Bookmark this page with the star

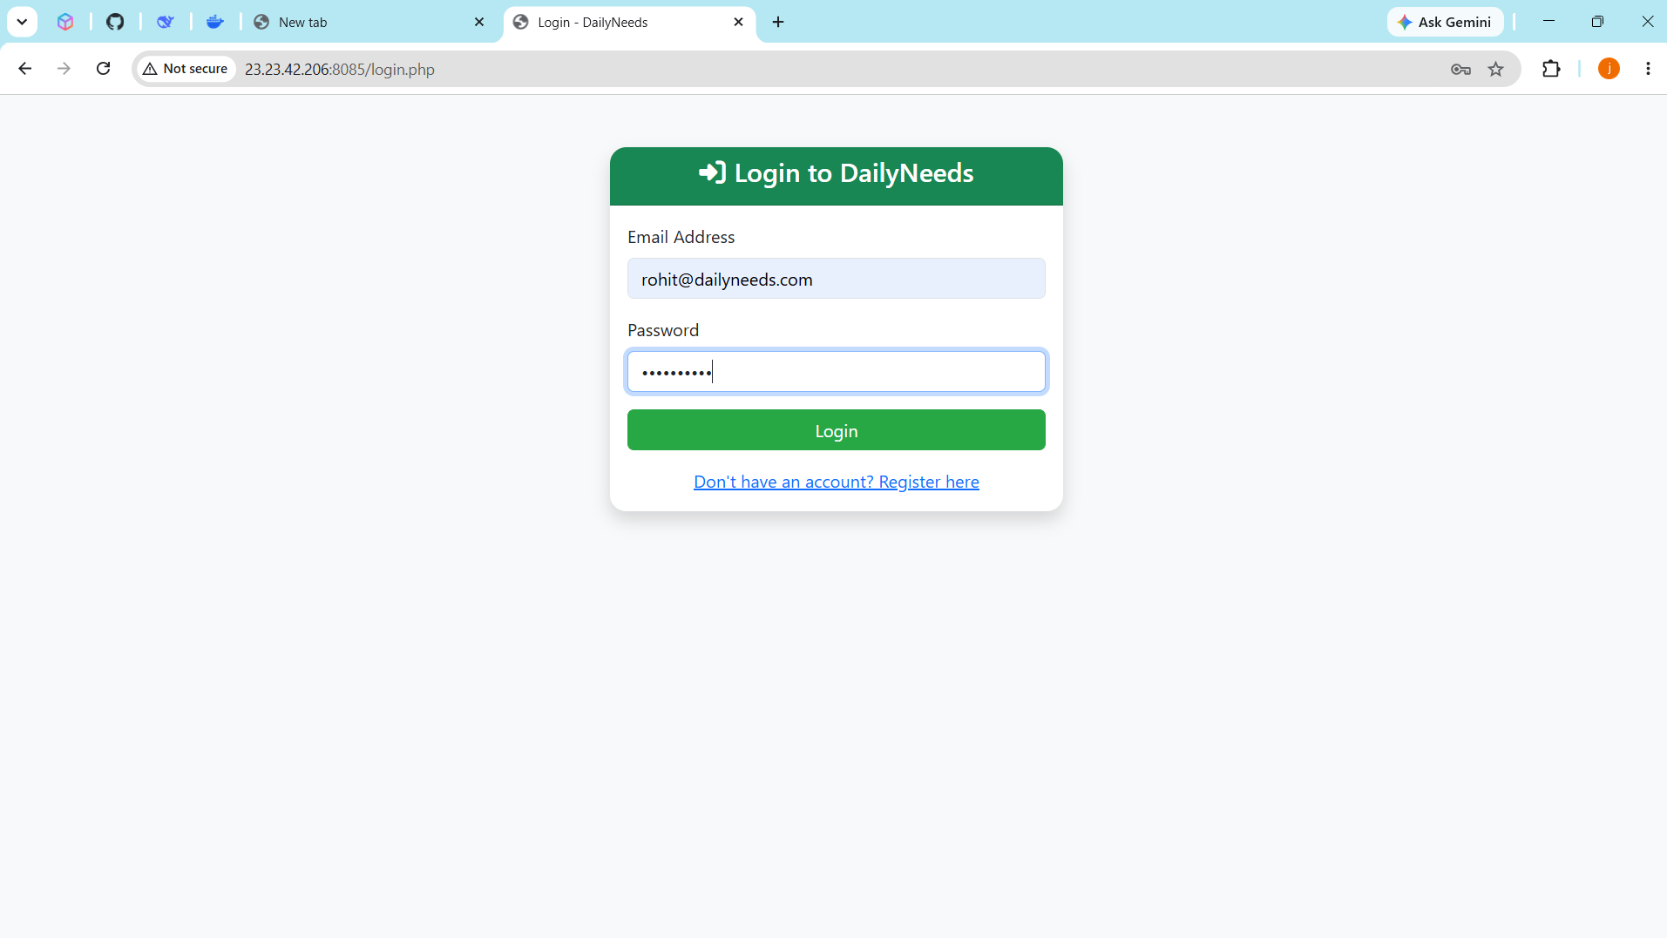(x=1496, y=69)
